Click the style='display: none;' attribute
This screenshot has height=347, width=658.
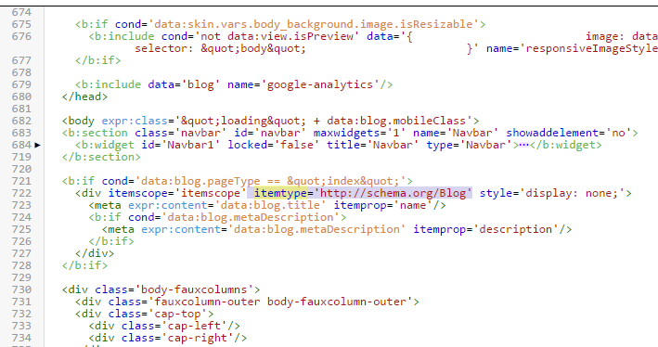552,193
